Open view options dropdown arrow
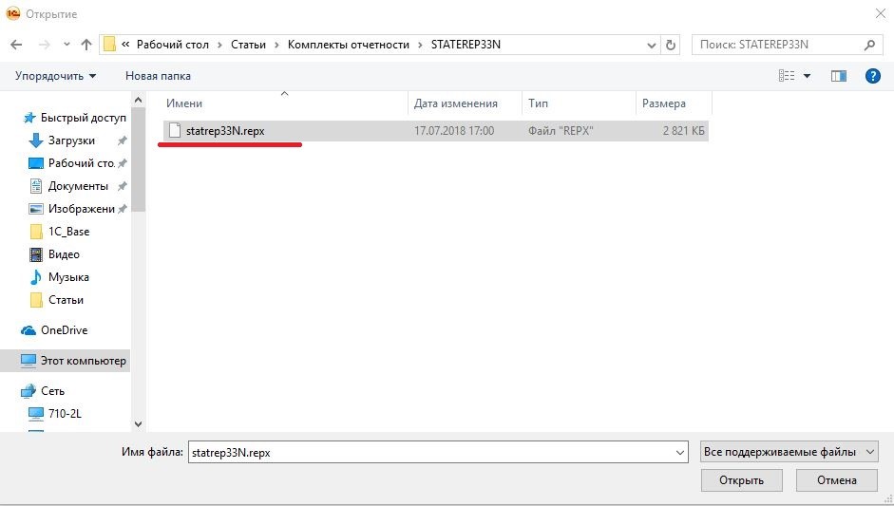The height and width of the screenshot is (506, 894). point(807,76)
